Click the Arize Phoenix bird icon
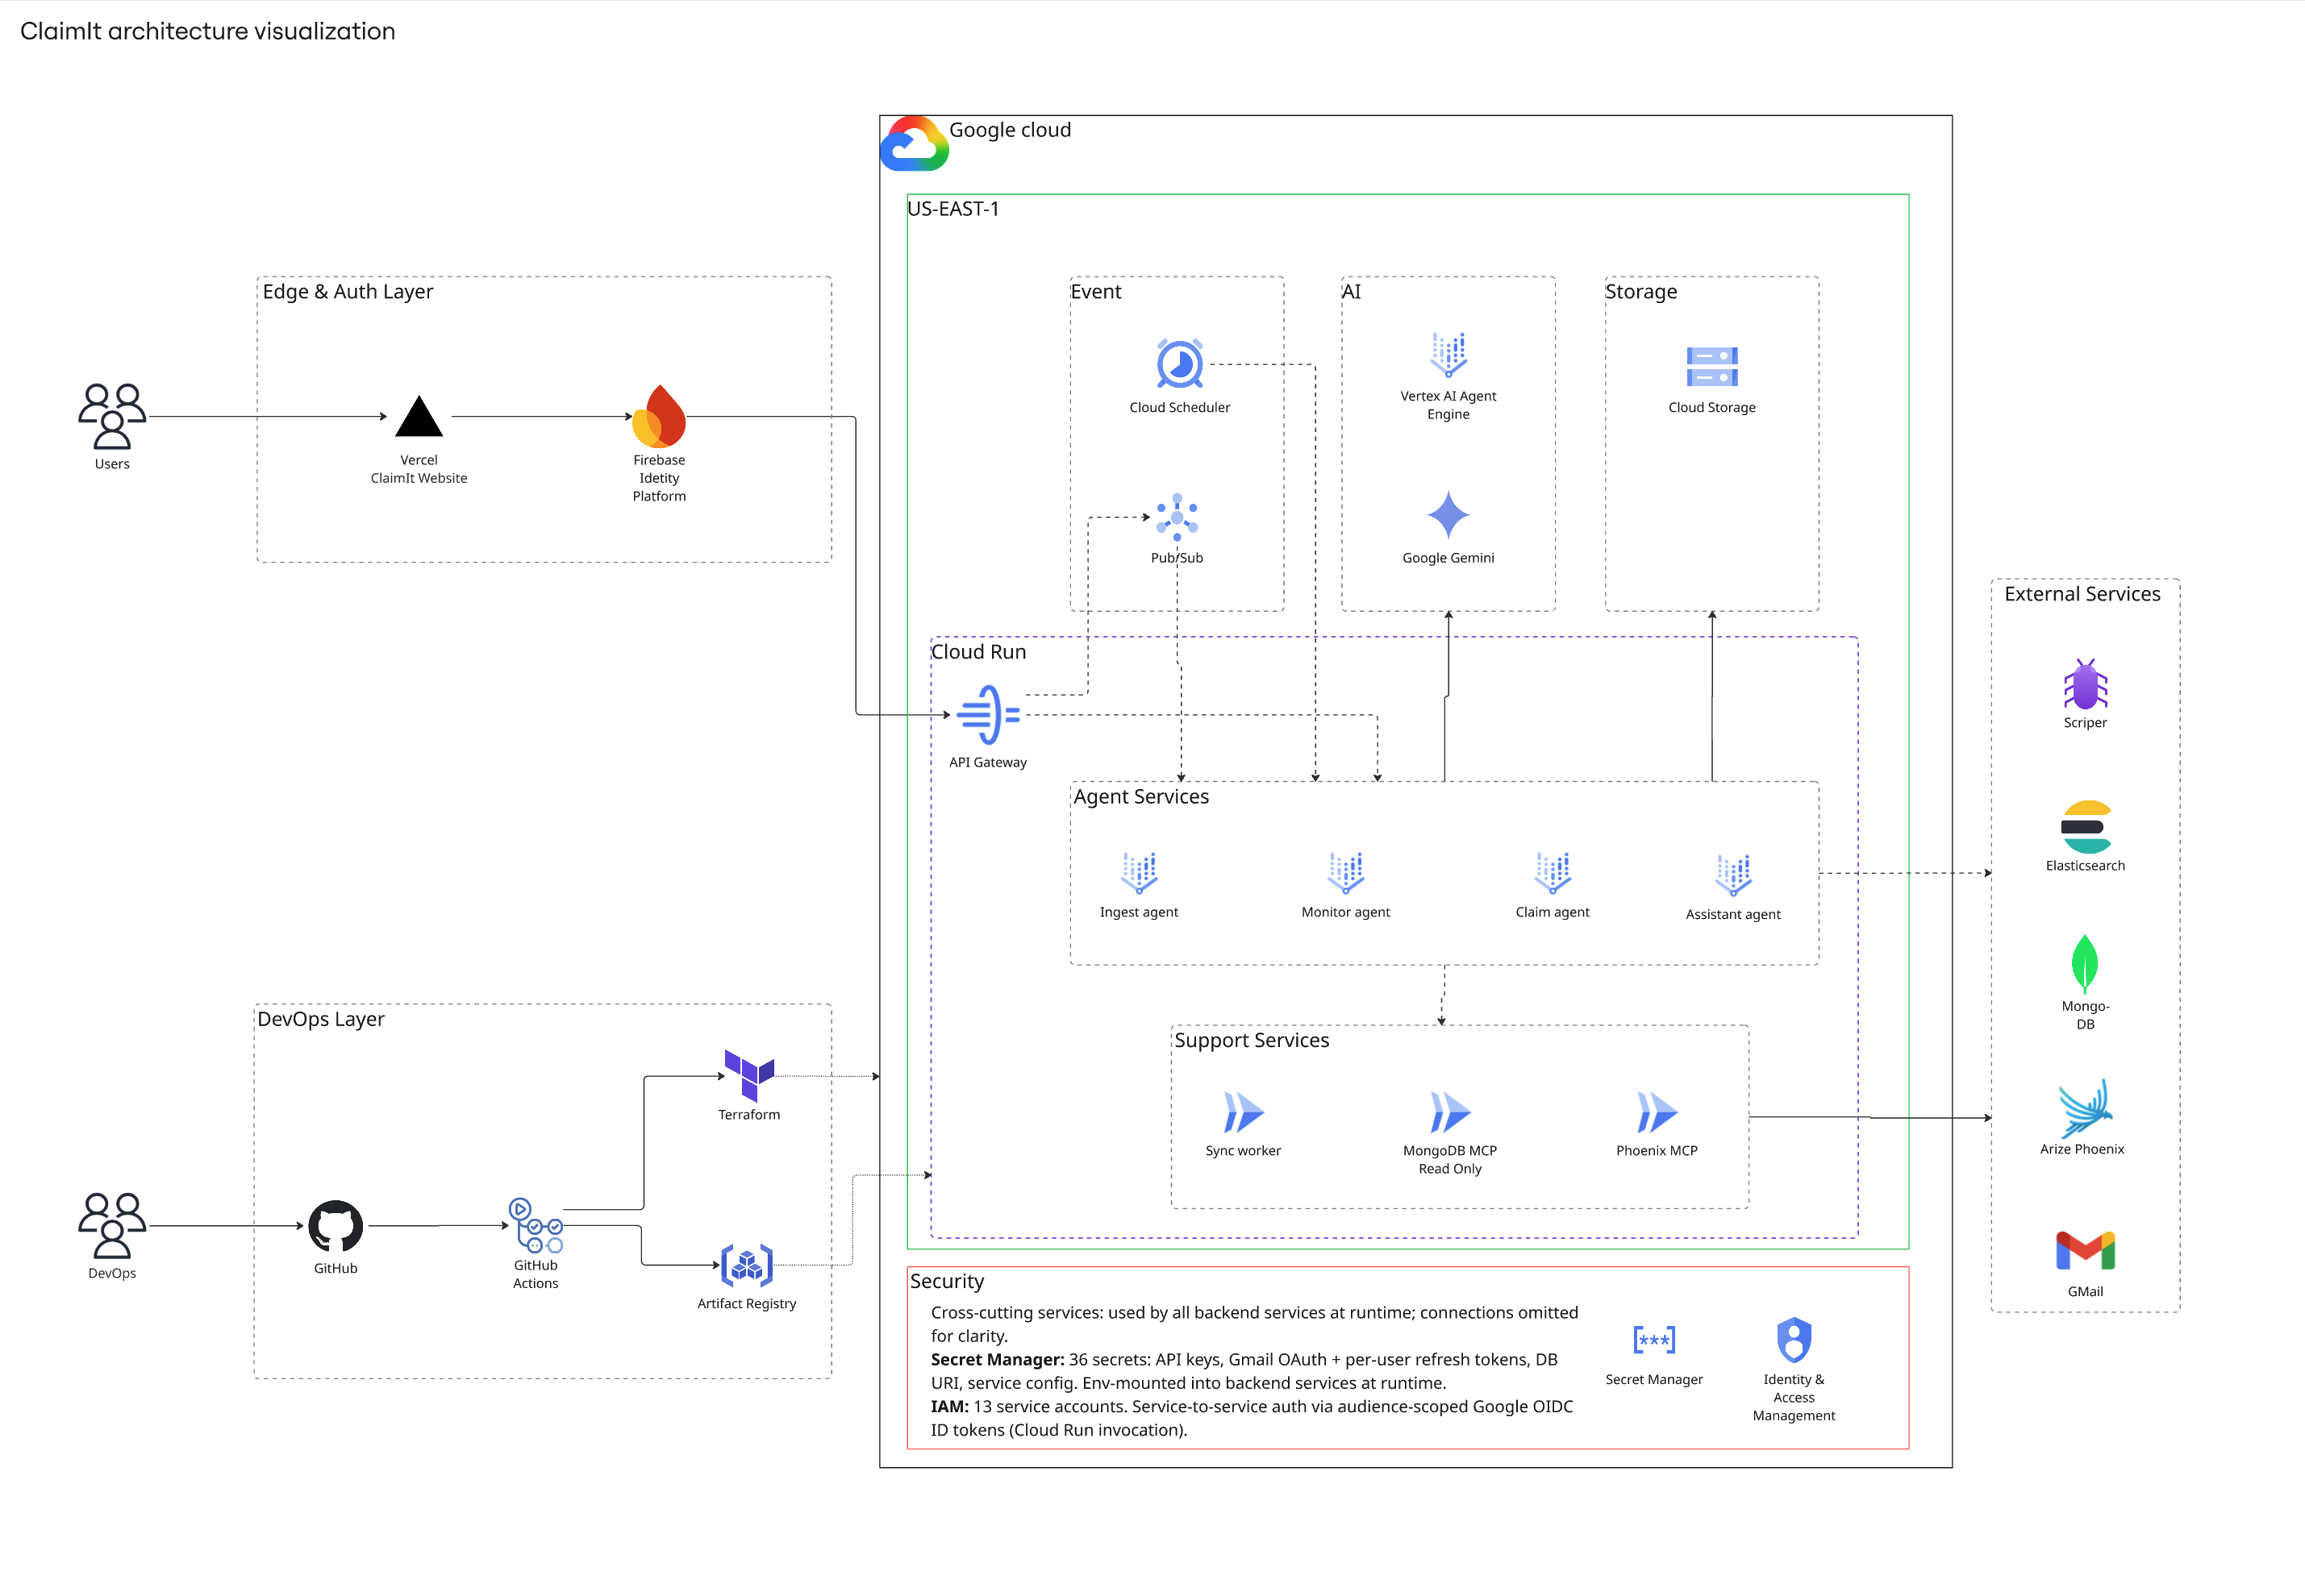Screen dimensions: 2305x1596 [x=2084, y=1107]
